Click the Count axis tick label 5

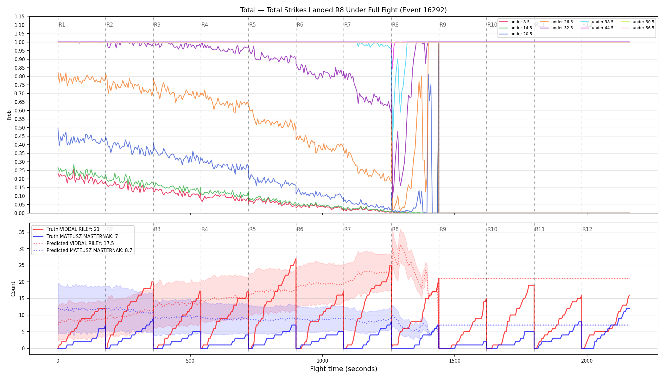(x=23, y=332)
